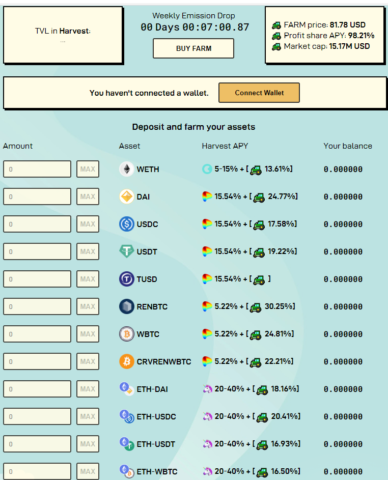
Task: Click the Asset column header
Action: tap(129, 146)
